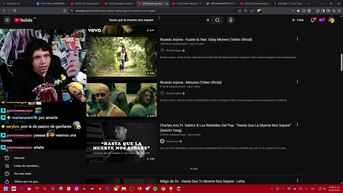This screenshot has height=193, width=343.
Task: Close the active hasta que la muerte tab
Action: 166,3
